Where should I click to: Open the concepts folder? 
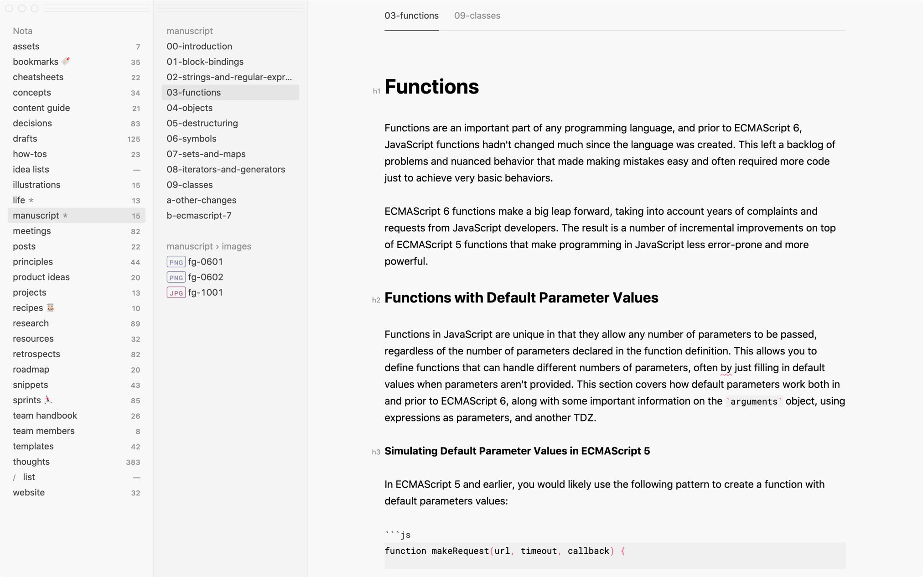[77, 93]
